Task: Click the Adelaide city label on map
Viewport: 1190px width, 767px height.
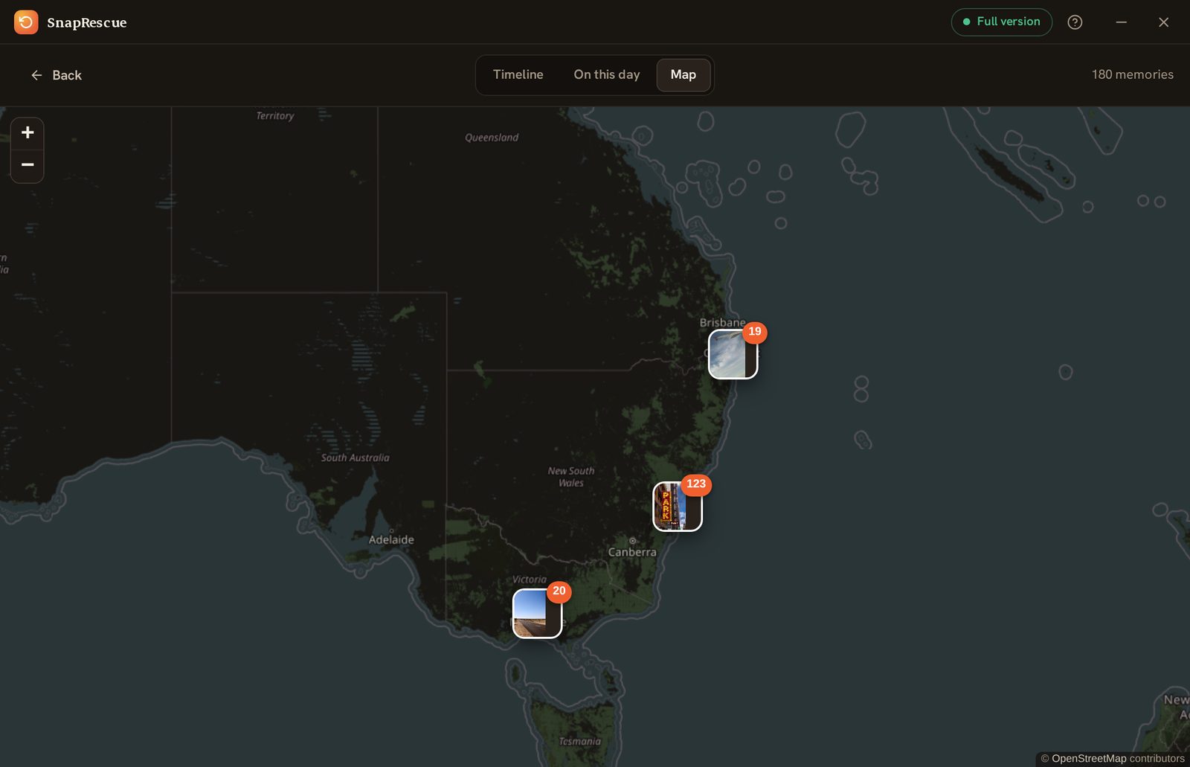Action: (x=391, y=540)
